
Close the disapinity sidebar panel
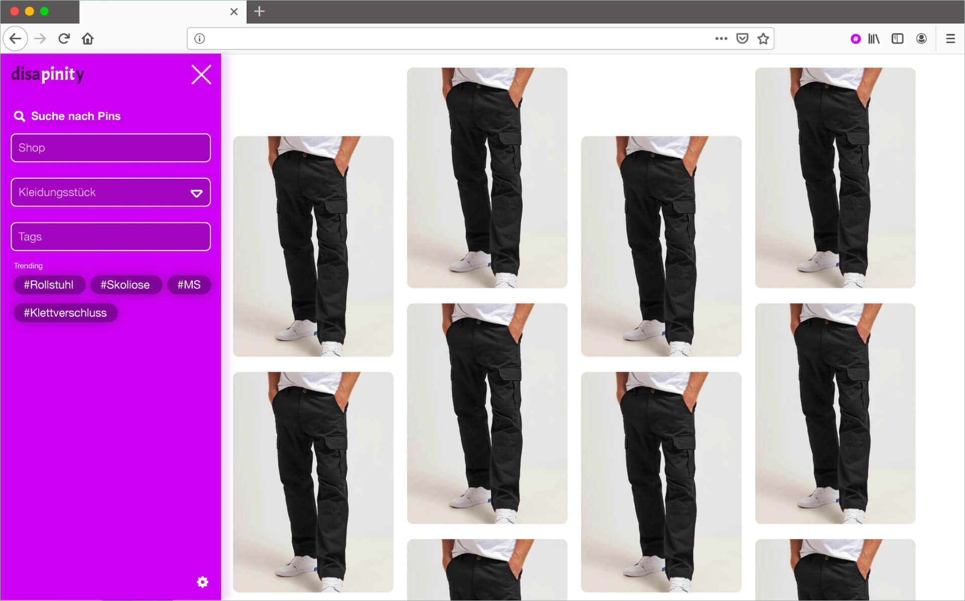[x=201, y=75]
